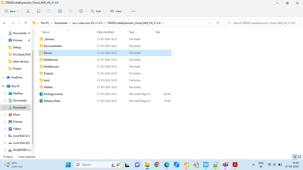
Task: Sort by the Type column header
Action: point(132,32)
